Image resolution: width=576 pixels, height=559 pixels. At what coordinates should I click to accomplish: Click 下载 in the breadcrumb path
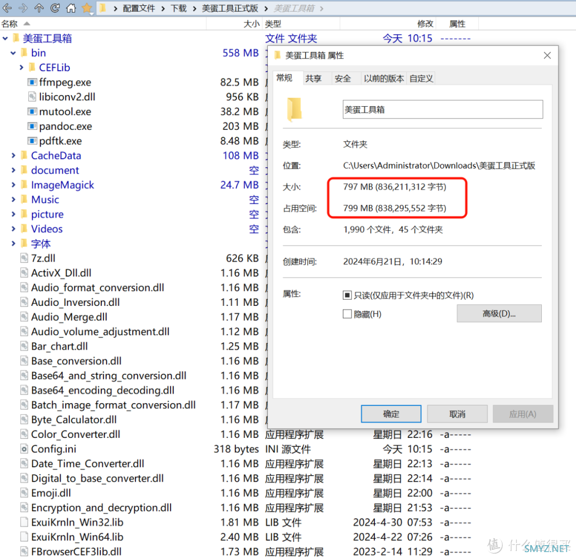coord(179,8)
